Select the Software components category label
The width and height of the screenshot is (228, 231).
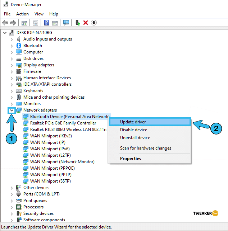point(44,220)
